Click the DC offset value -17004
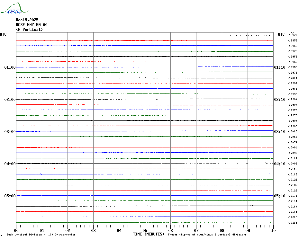Image resolution: width=299 pixels, height=239 pixels. pyautogui.click(x=292, y=78)
